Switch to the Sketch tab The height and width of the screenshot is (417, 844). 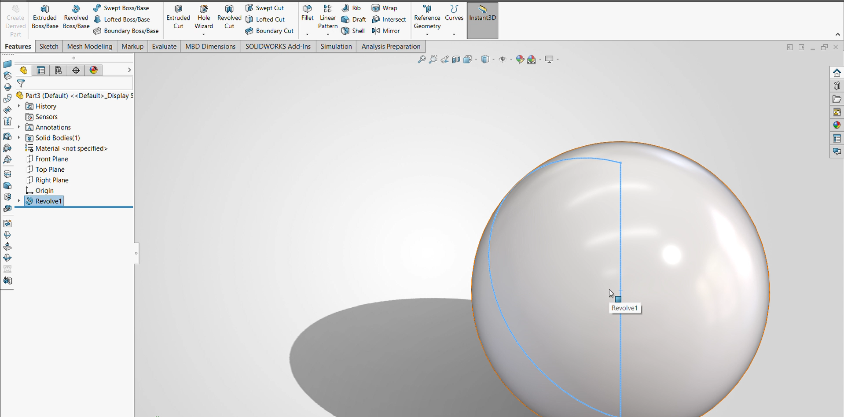click(49, 46)
